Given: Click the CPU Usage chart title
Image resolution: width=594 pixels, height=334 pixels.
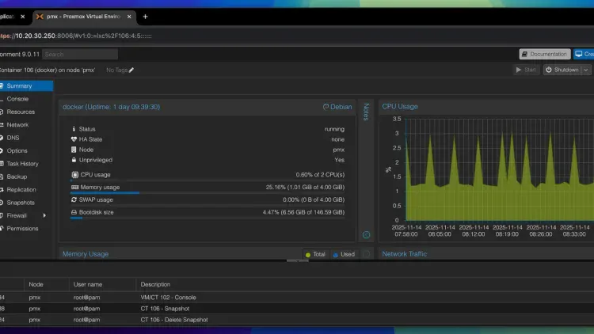Looking at the screenshot, I should tap(400, 106).
